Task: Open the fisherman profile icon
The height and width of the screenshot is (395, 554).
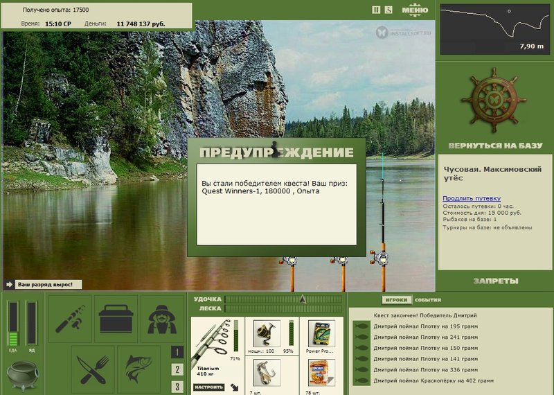Action: (162, 319)
